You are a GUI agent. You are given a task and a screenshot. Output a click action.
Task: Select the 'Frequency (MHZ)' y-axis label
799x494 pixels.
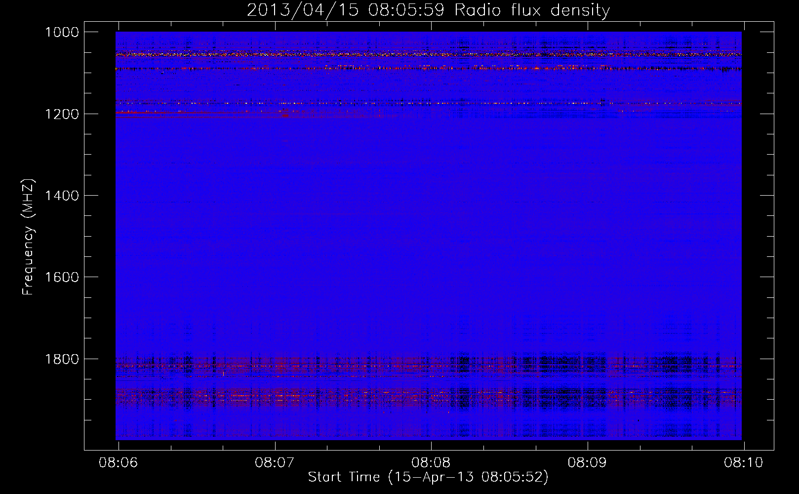click(x=28, y=237)
